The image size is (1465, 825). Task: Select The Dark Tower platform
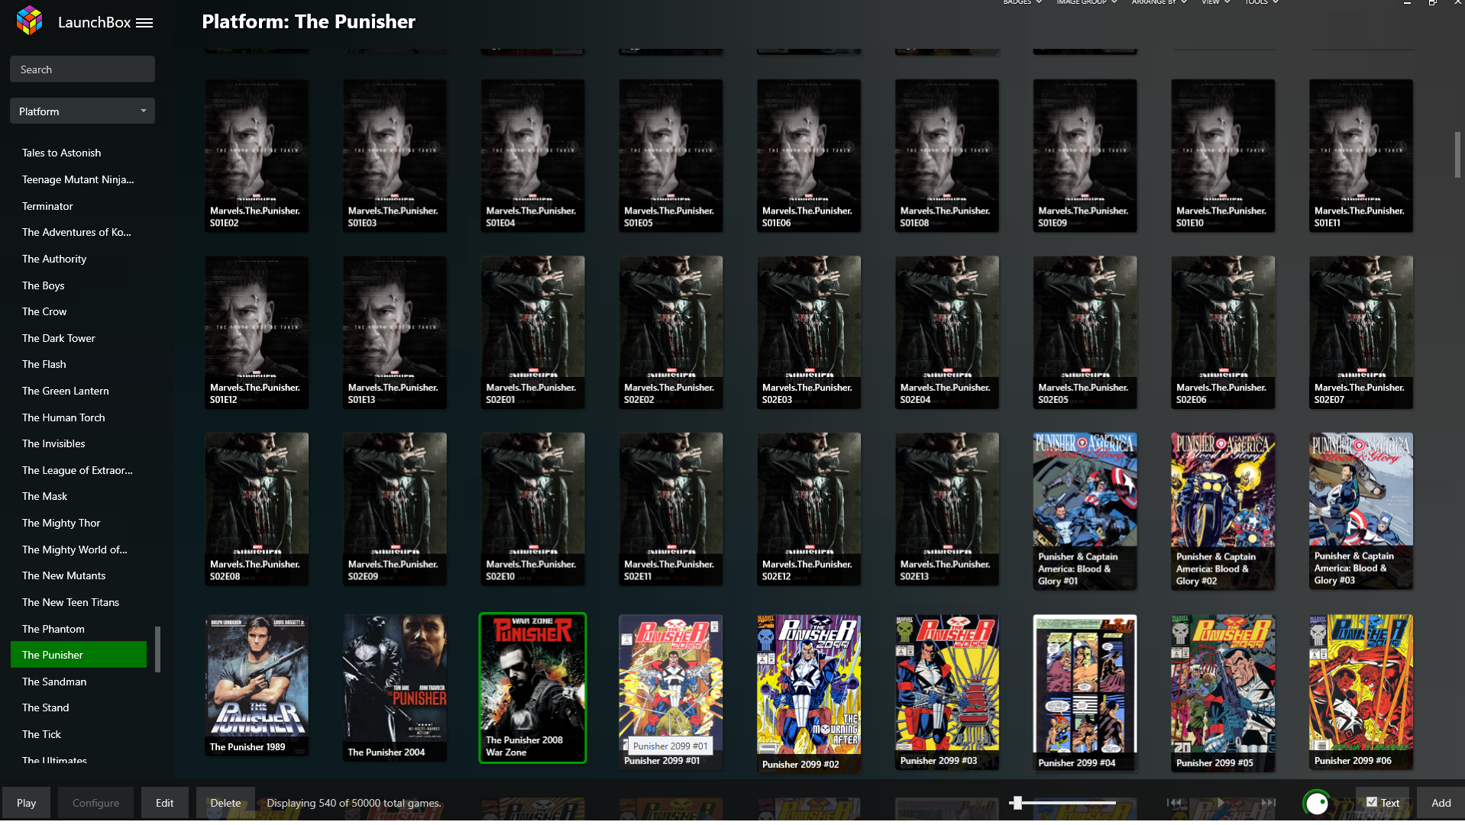pyautogui.click(x=79, y=339)
